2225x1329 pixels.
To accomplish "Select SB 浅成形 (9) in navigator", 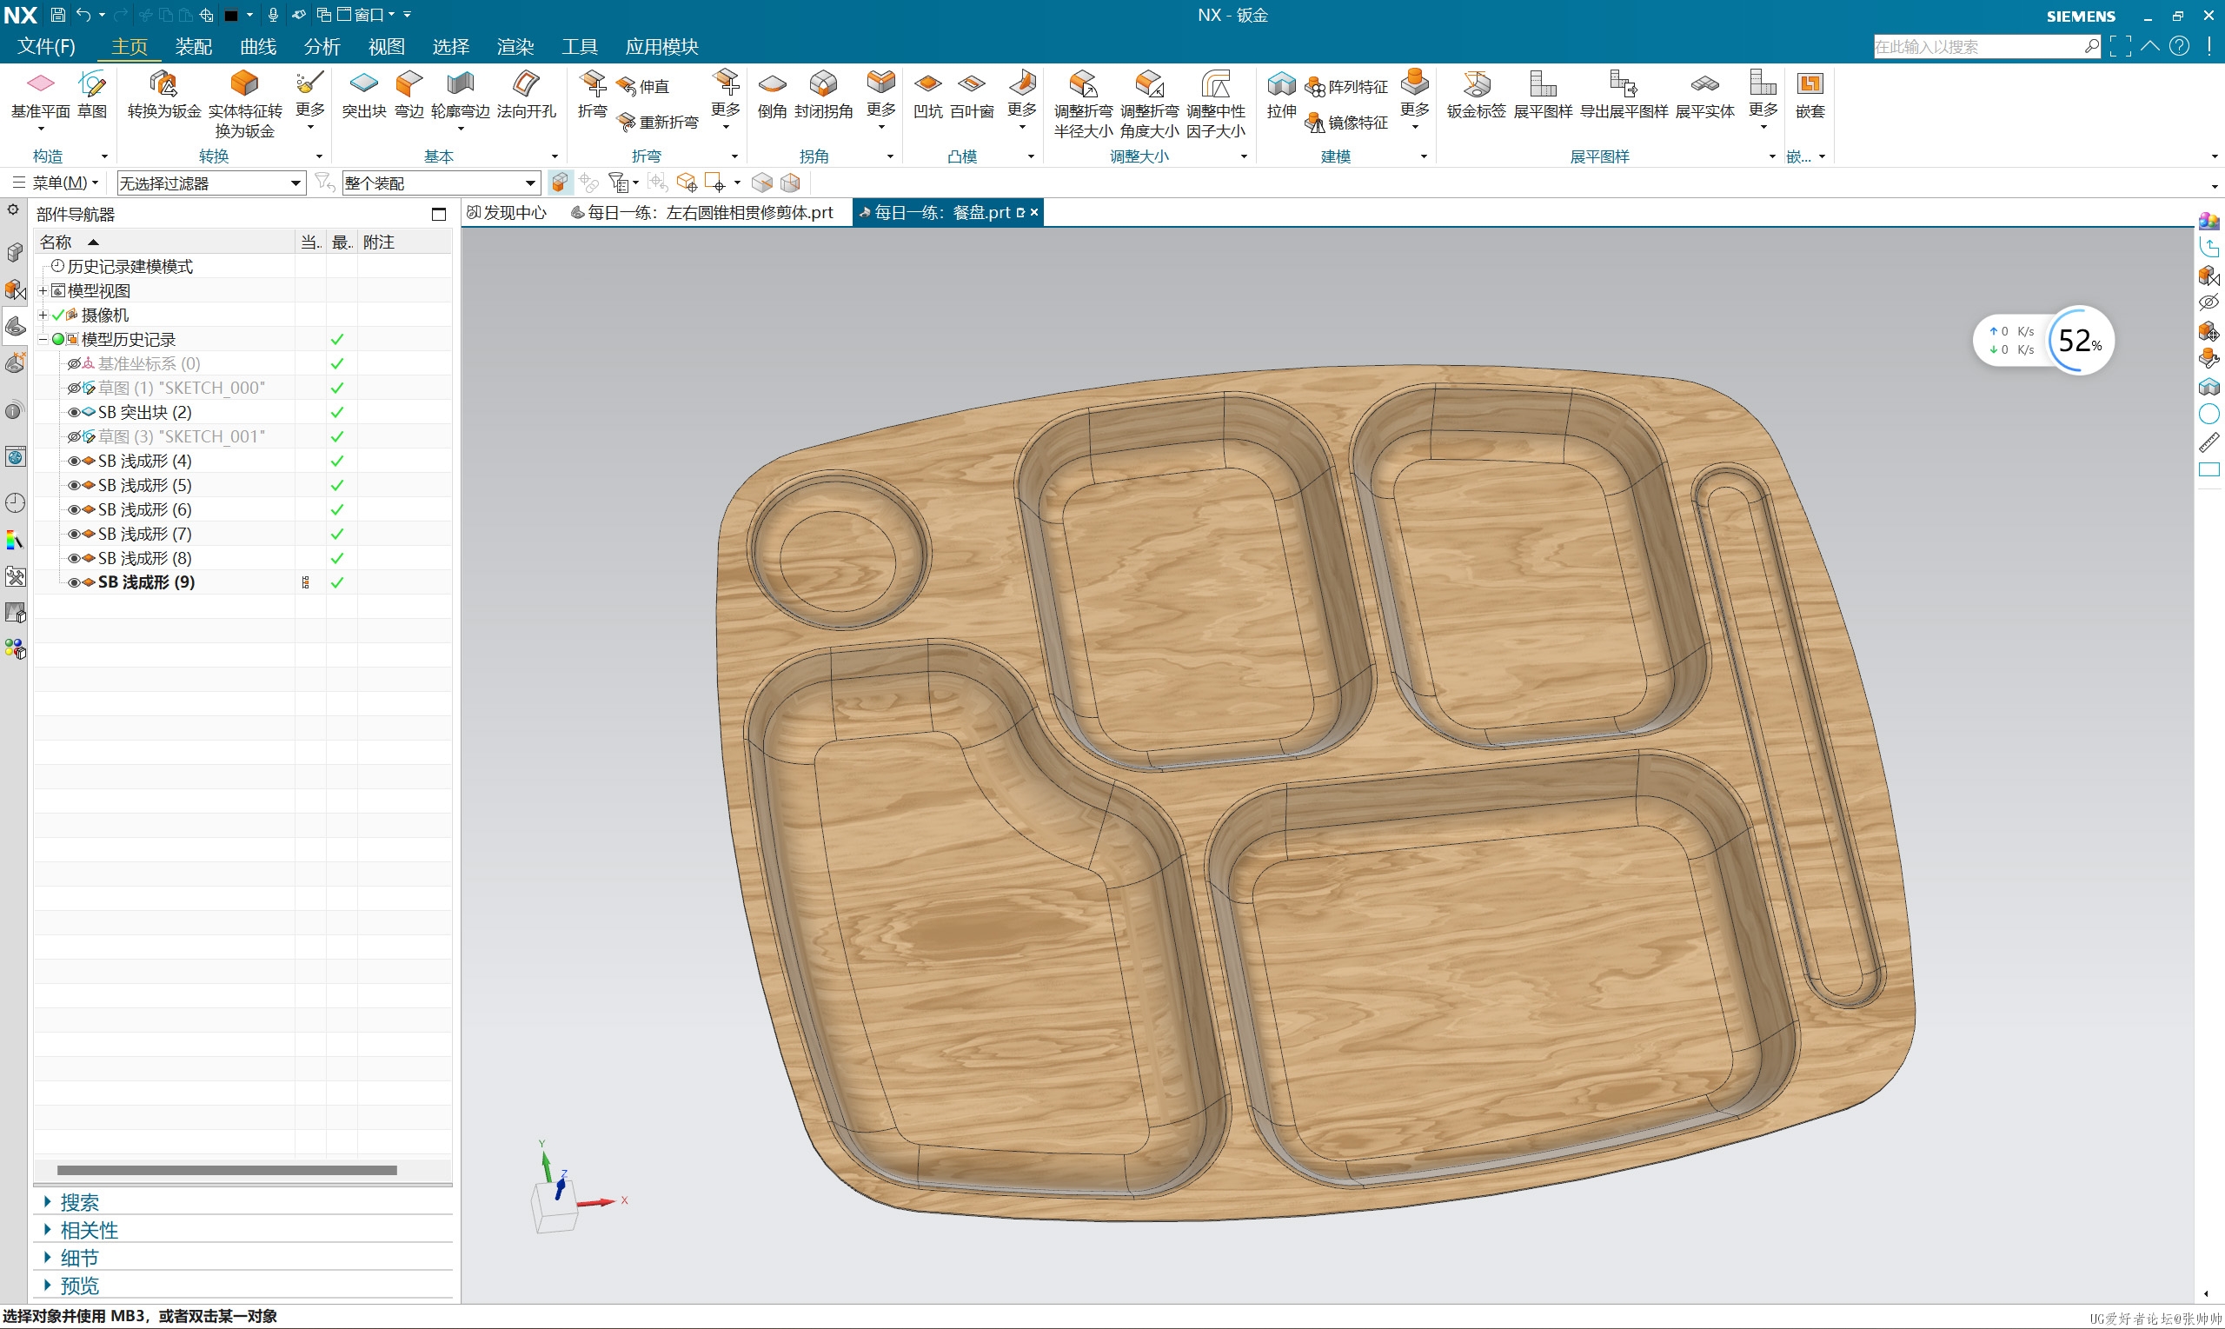I will coord(146,582).
